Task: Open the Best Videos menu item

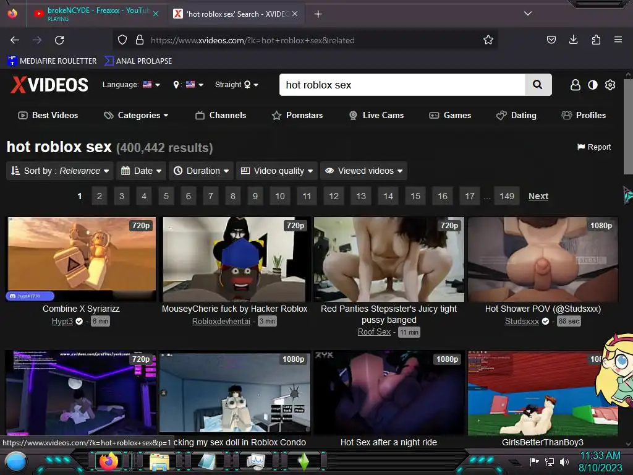Action: pyautogui.click(x=48, y=116)
